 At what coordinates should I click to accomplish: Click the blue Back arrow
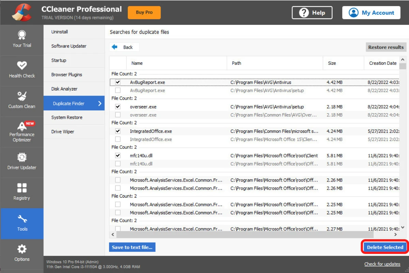pyautogui.click(x=115, y=47)
